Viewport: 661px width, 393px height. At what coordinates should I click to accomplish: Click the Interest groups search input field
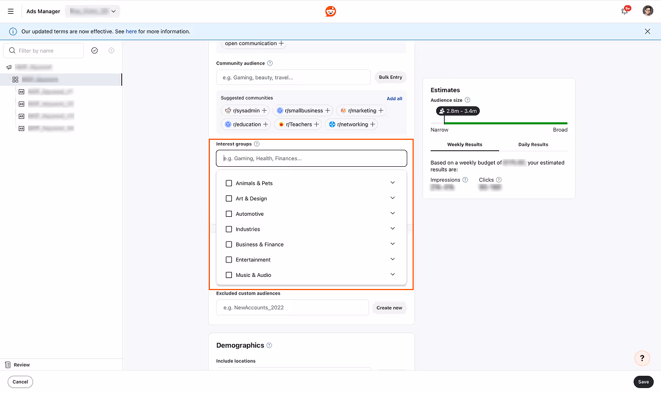click(x=311, y=158)
